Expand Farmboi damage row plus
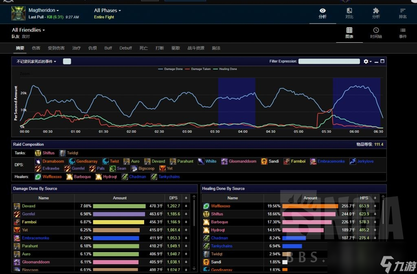 pos(186,222)
